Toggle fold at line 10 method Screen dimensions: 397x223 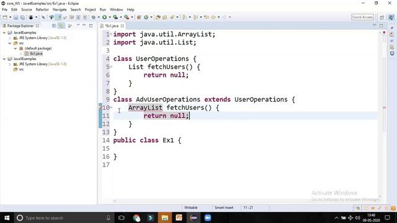111,107
